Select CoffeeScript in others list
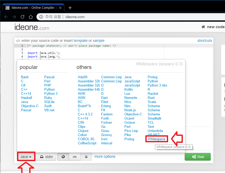Image resolution: width=225 pixels, height=173 pixels. pos(87,143)
